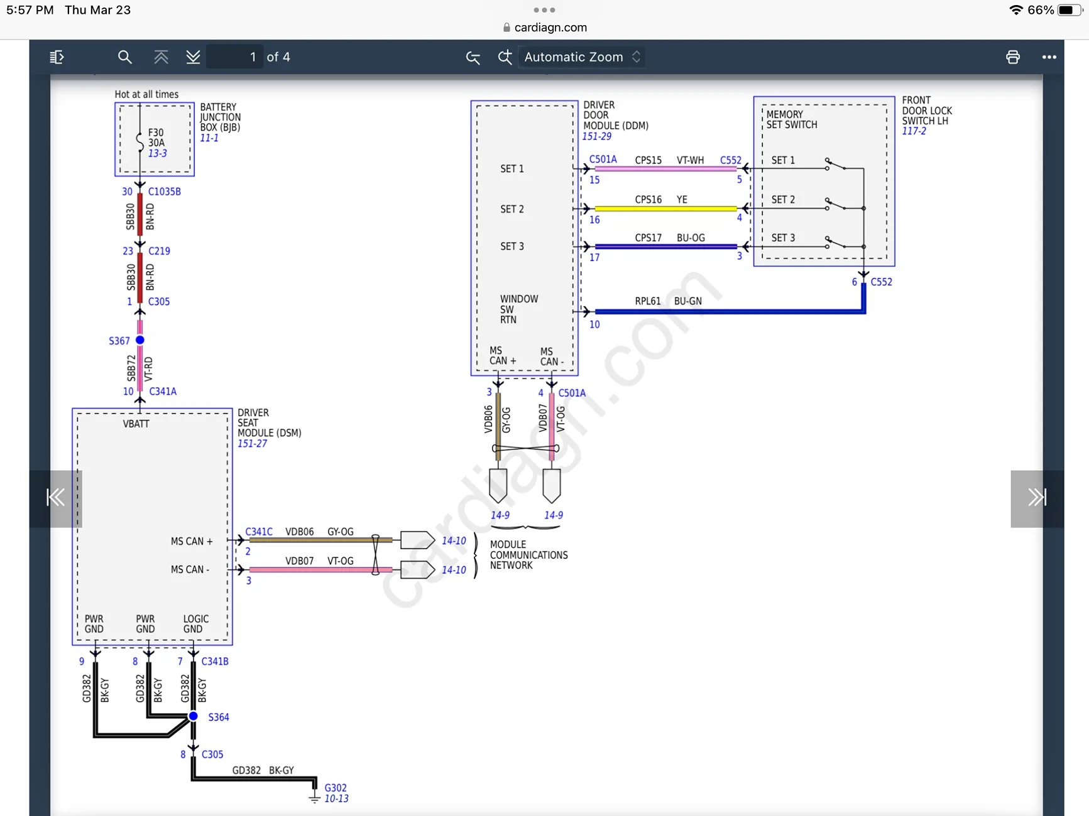Viewport: 1089px width, 816px height.
Task: Zoom out of the diagram
Action: (x=473, y=57)
